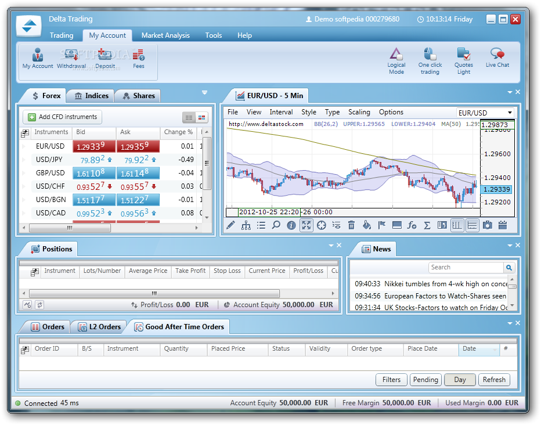Open the Orders panel dropdown arrow
The width and height of the screenshot is (541, 425).
tap(510, 323)
